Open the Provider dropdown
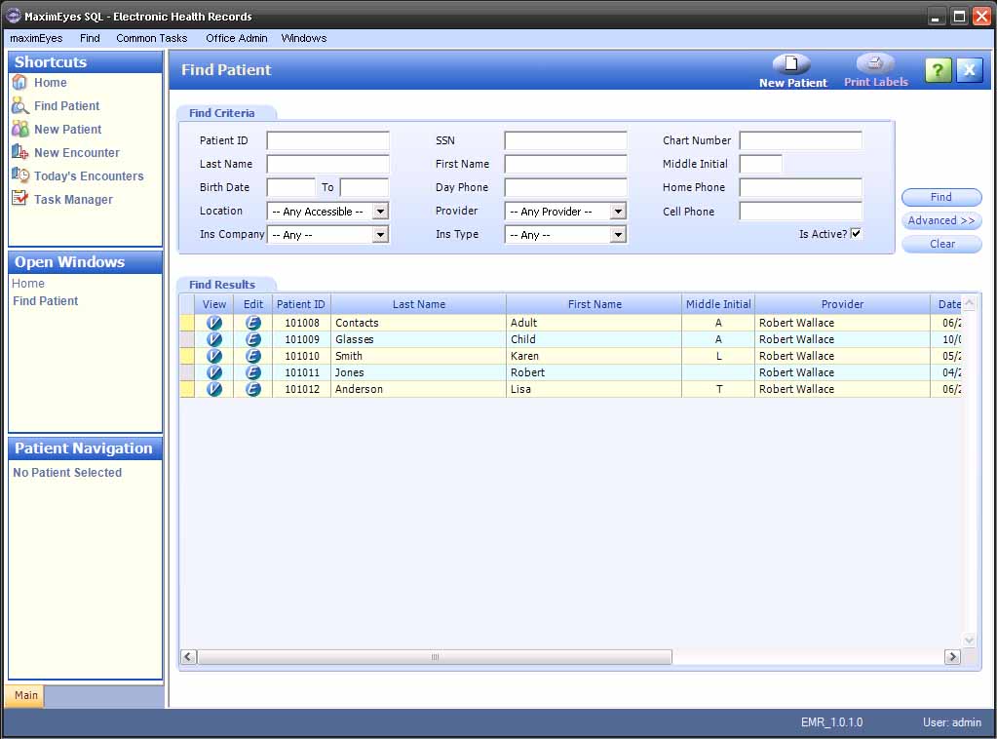This screenshot has width=997, height=739. click(618, 212)
